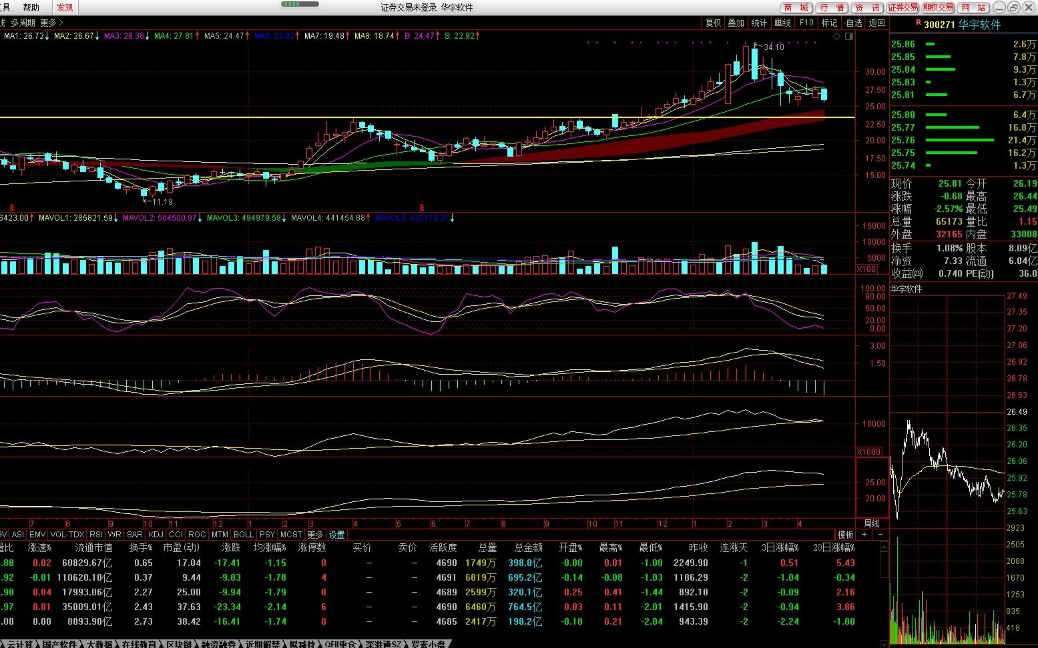Select the WR indicator tab

click(x=115, y=535)
